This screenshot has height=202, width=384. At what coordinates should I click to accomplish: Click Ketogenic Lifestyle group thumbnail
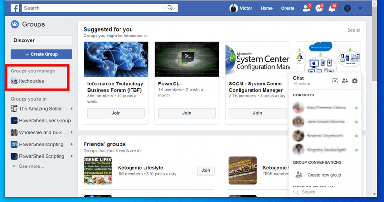coord(98,170)
